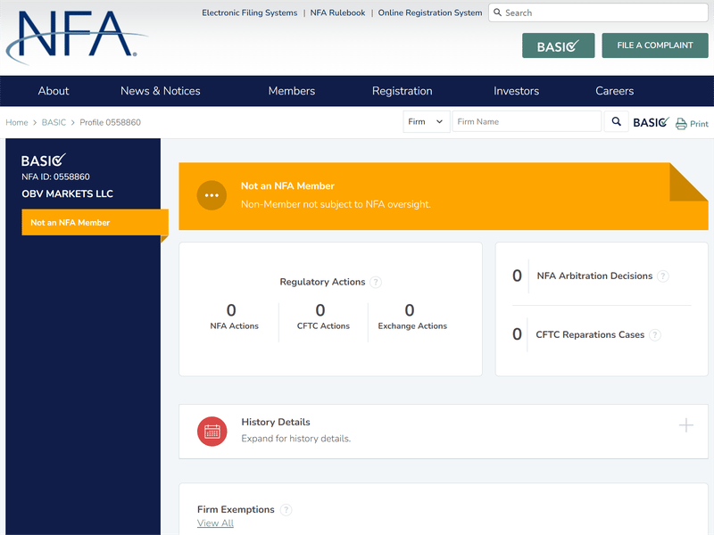Click the help icon next to CFTC Reparations Cases
Viewport: 714px width, 535px height.
pyautogui.click(x=655, y=335)
